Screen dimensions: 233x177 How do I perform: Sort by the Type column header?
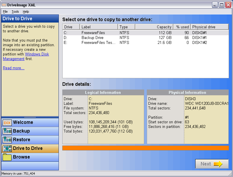point(127,27)
